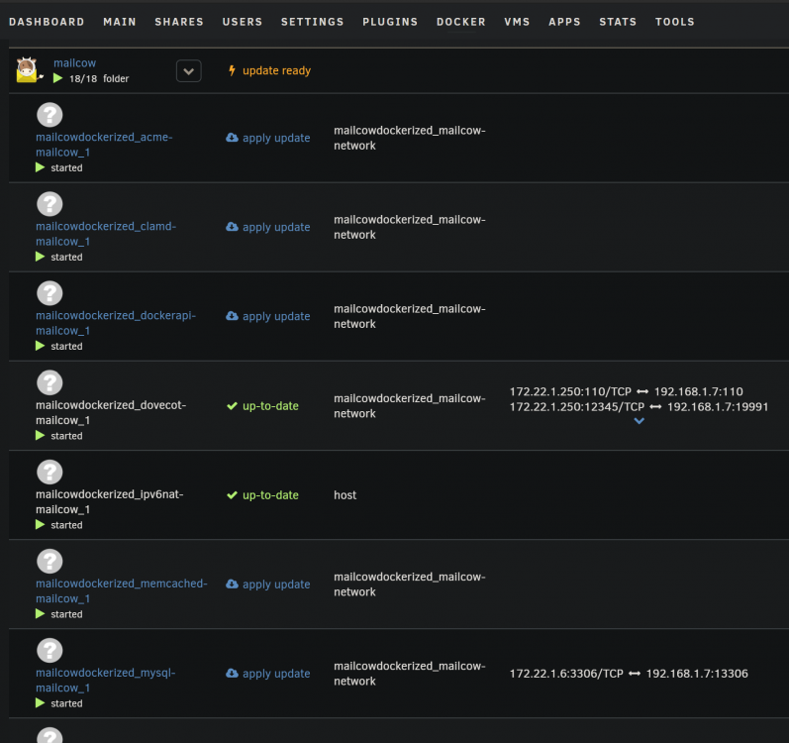Collapse the mailcow folder with chevron button
Image resolution: width=789 pixels, height=743 pixels.
pyautogui.click(x=189, y=71)
